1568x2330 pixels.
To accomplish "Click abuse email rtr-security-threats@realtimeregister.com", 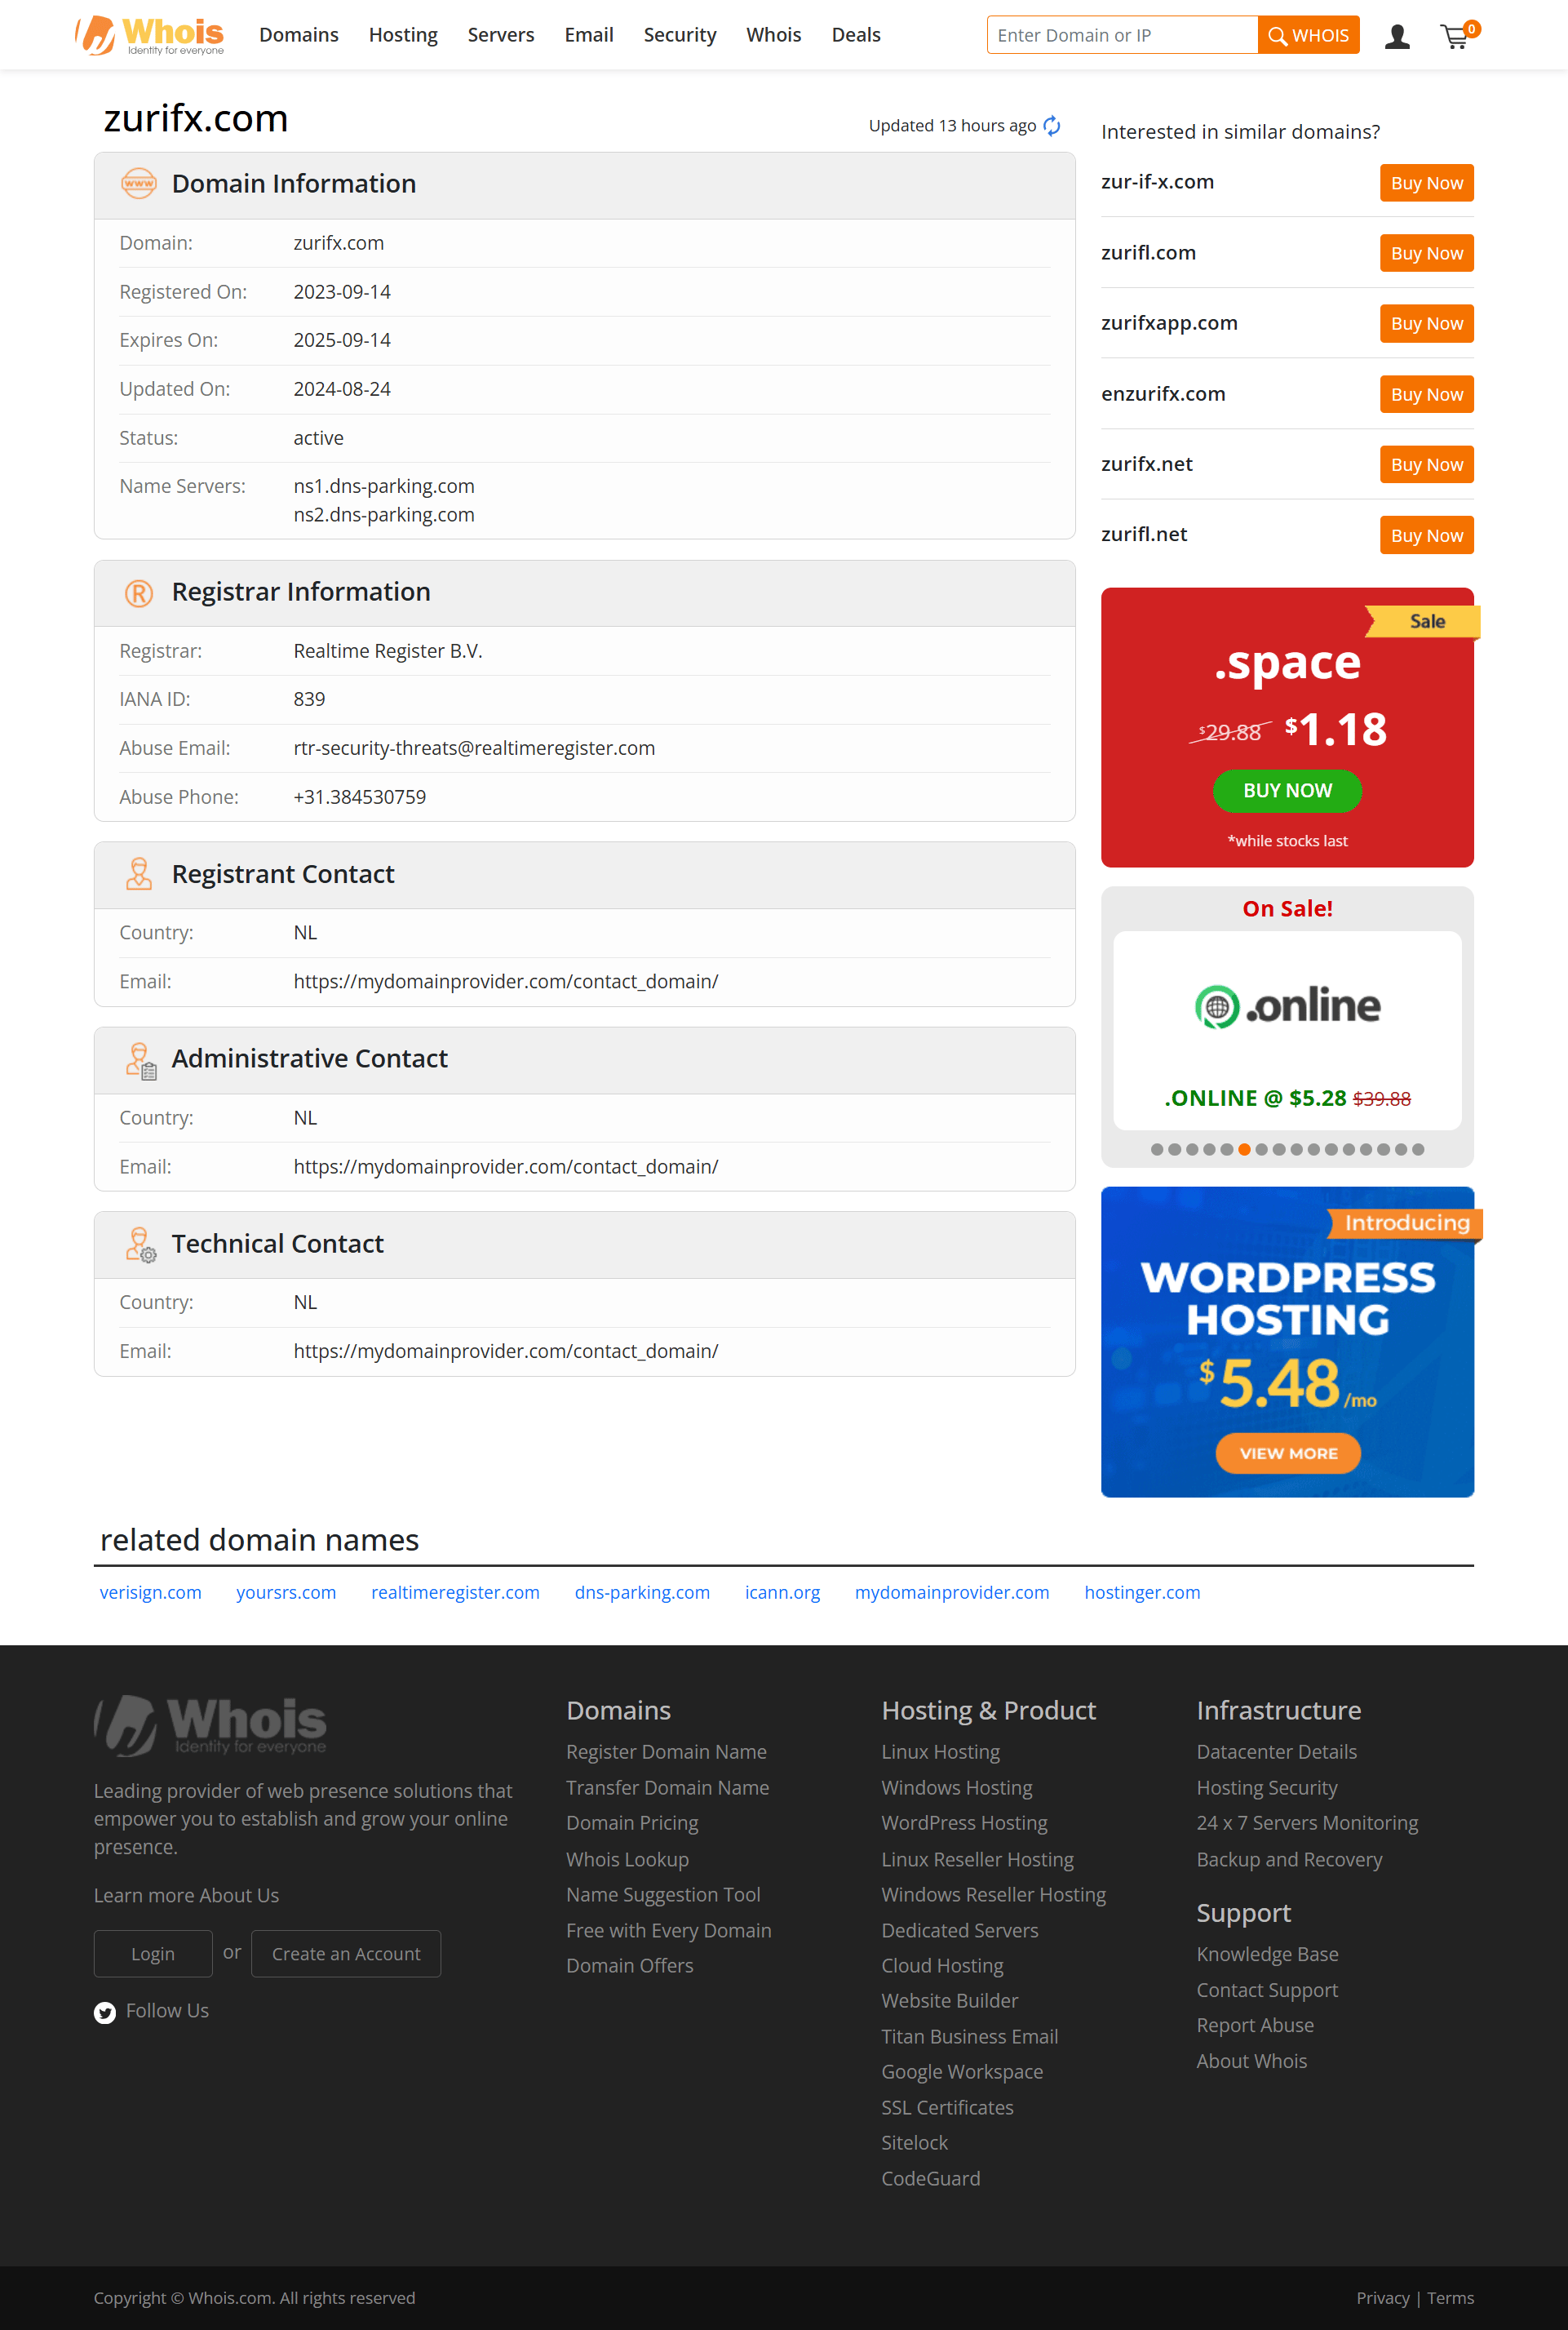I will [474, 748].
